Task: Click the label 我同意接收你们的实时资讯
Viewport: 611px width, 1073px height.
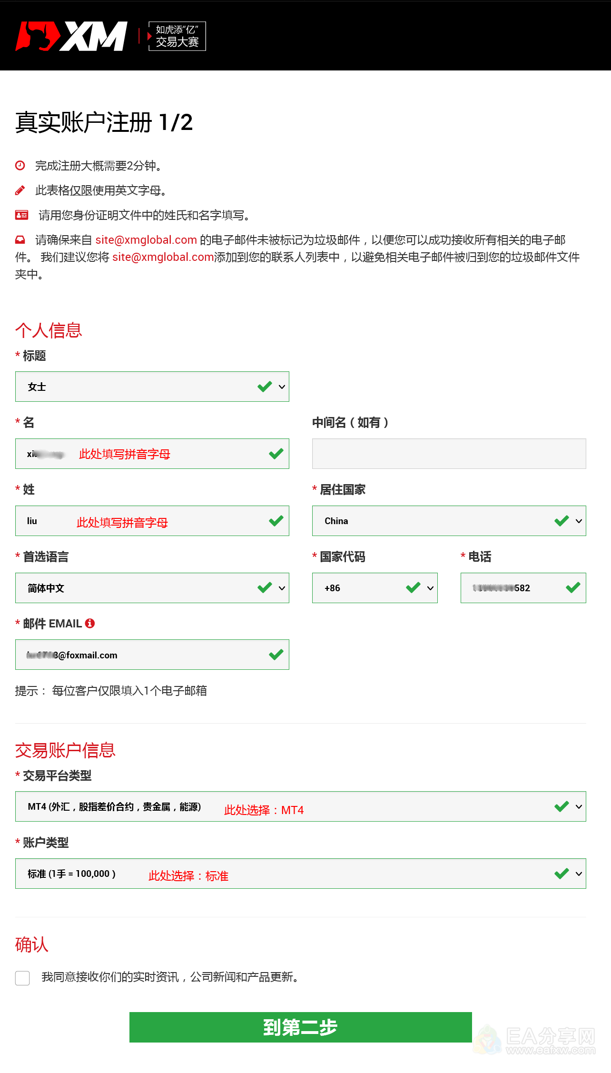Action: pyautogui.click(x=171, y=977)
